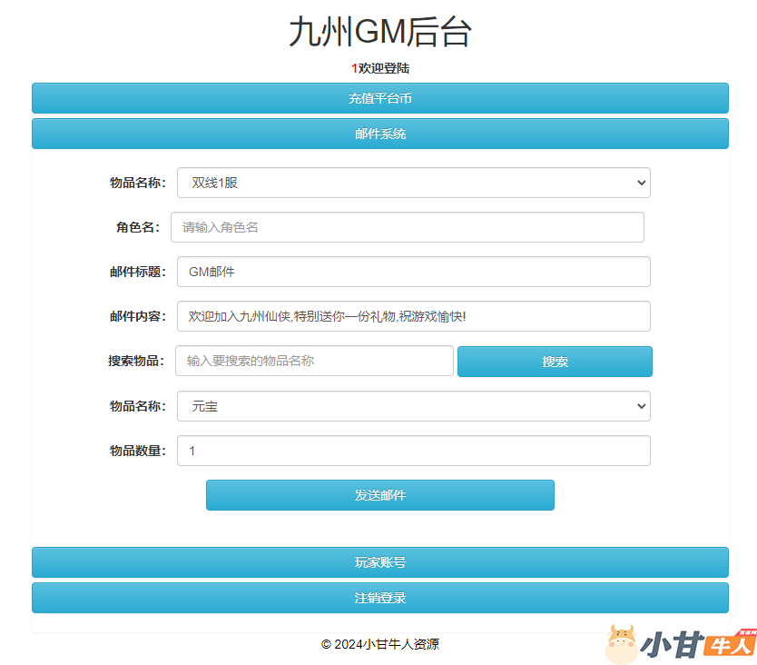Image resolution: width=757 pixels, height=665 pixels.
Task: Collapse the 邮件系统 panel header
Action: (379, 134)
